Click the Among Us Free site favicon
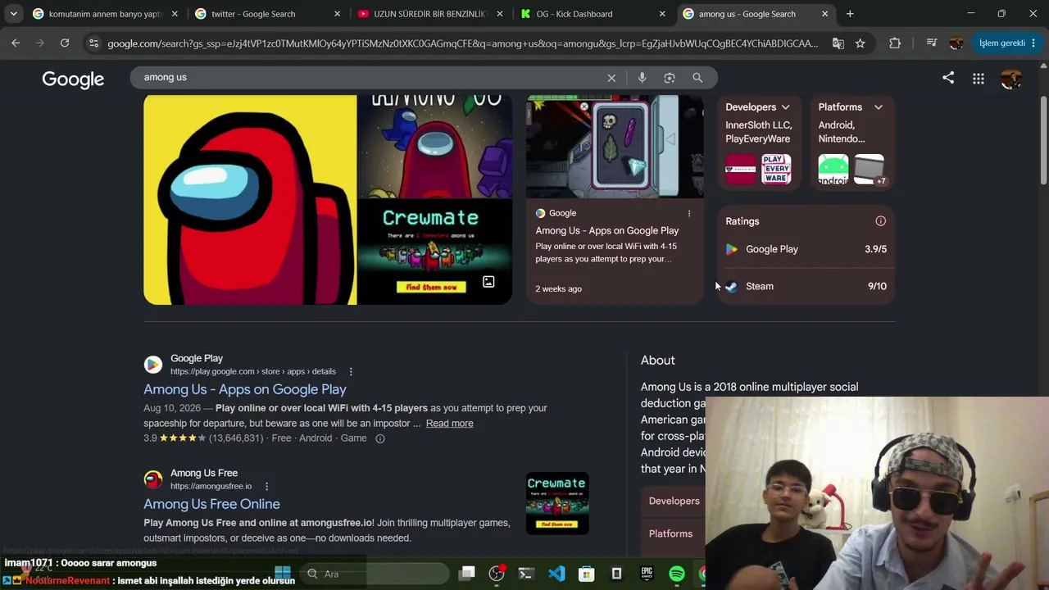 click(x=153, y=479)
